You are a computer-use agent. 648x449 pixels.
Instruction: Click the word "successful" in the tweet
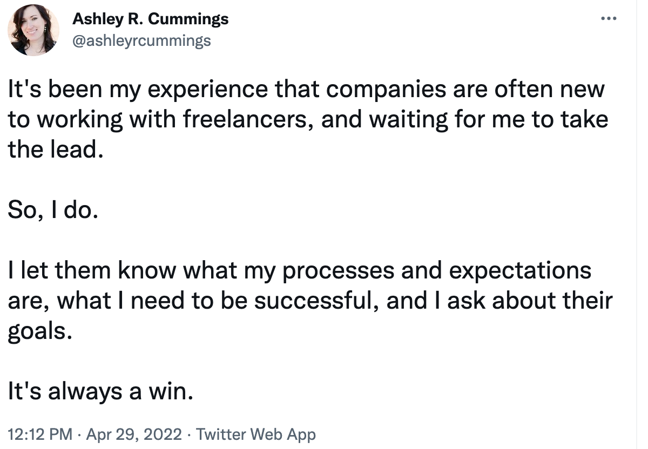(x=316, y=300)
